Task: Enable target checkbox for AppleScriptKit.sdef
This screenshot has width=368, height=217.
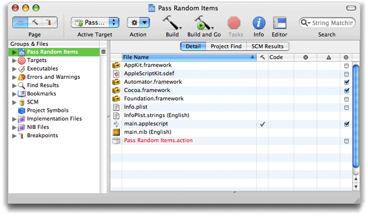Action: [x=347, y=74]
